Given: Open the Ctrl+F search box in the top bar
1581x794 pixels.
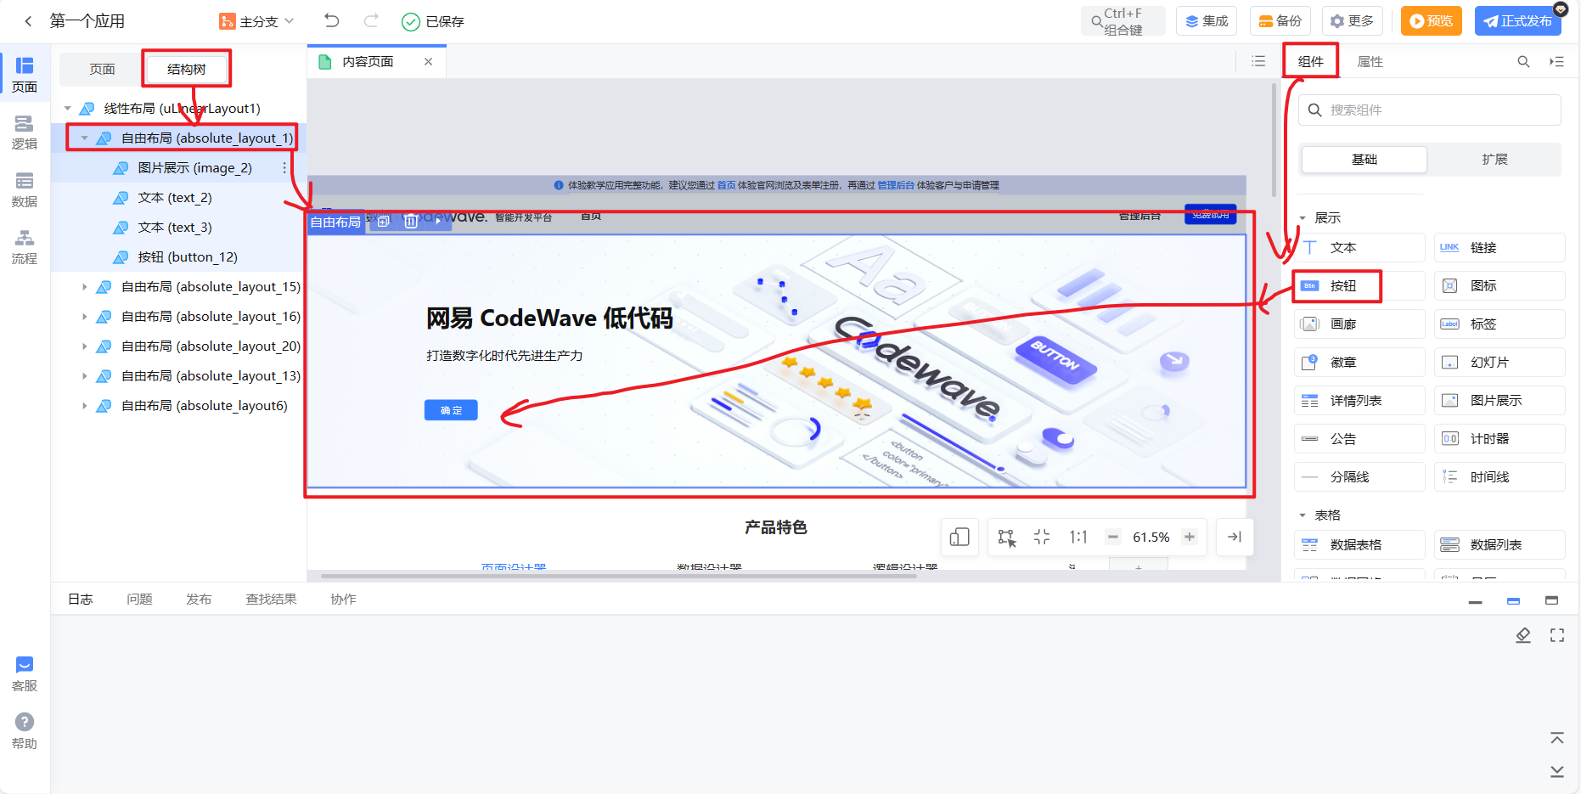Looking at the screenshot, I should click(1122, 21).
